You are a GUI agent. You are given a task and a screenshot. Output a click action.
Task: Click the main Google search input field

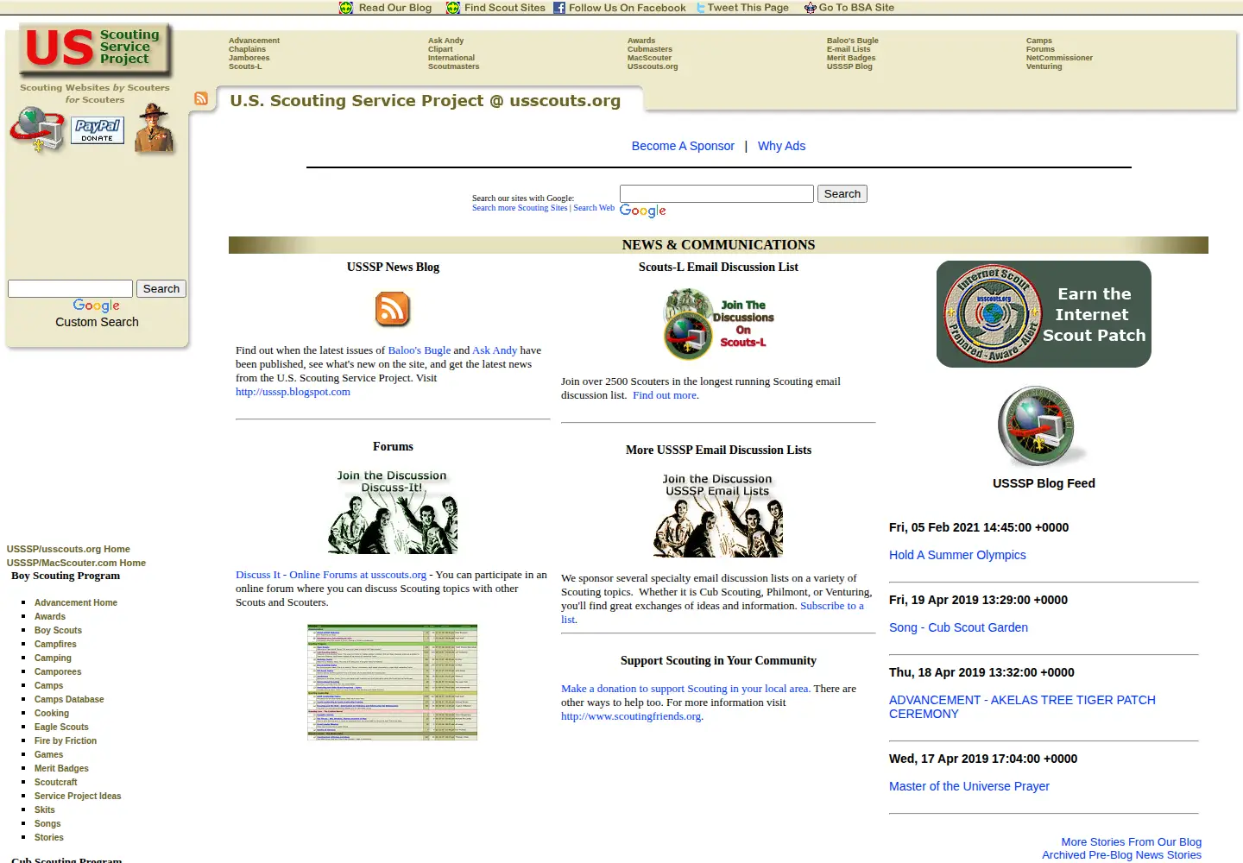click(716, 193)
